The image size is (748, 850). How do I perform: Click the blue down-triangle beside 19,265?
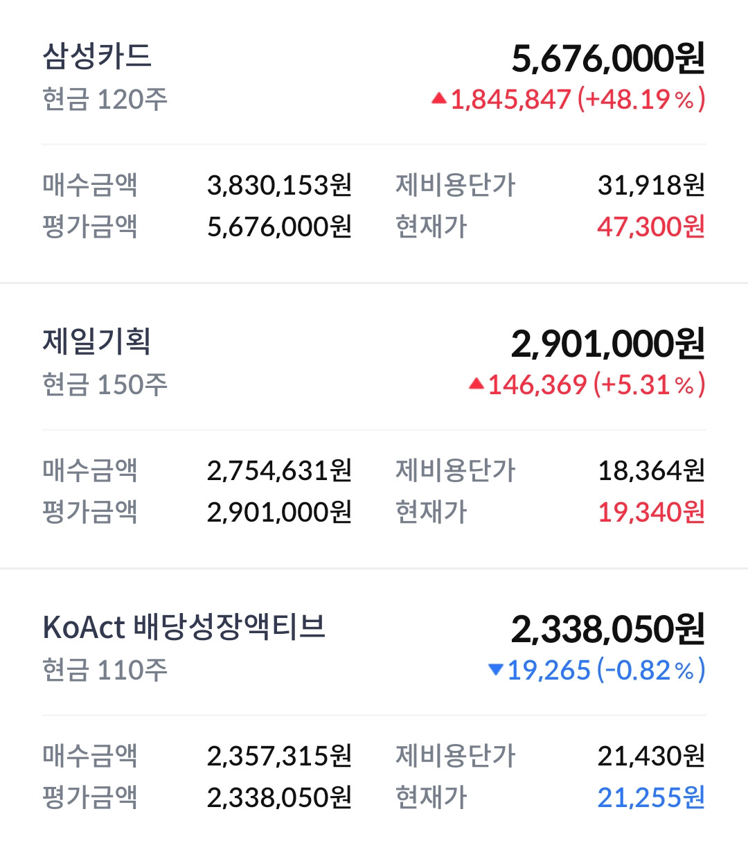[x=495, y=669]
